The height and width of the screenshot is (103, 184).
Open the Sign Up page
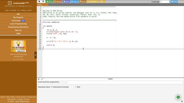18,30
